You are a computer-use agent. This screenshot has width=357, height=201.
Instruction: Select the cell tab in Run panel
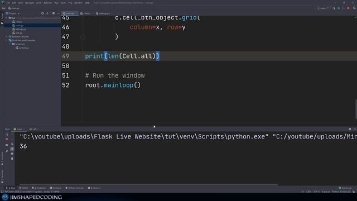pyautogui.click(x=33, y=129)
